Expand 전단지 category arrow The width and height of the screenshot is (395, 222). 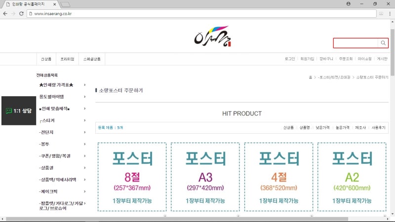pyautogui.click(x=84, y=132)
